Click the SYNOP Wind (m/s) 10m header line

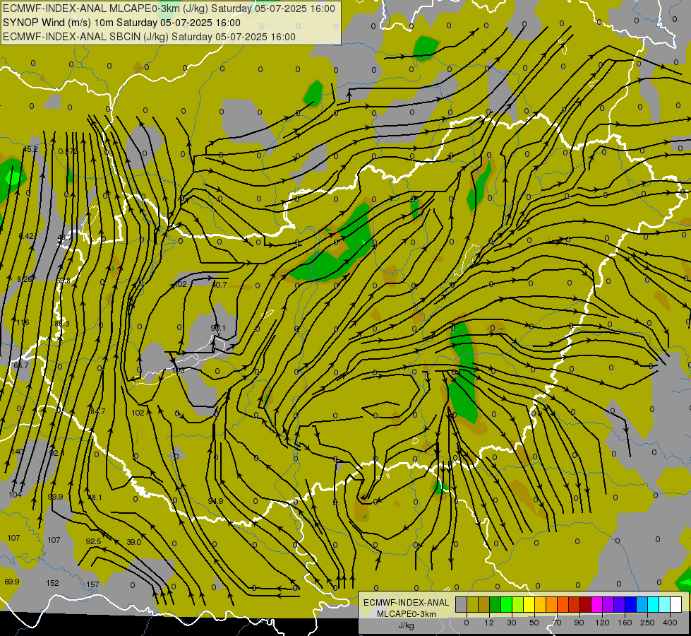point(121,23)
